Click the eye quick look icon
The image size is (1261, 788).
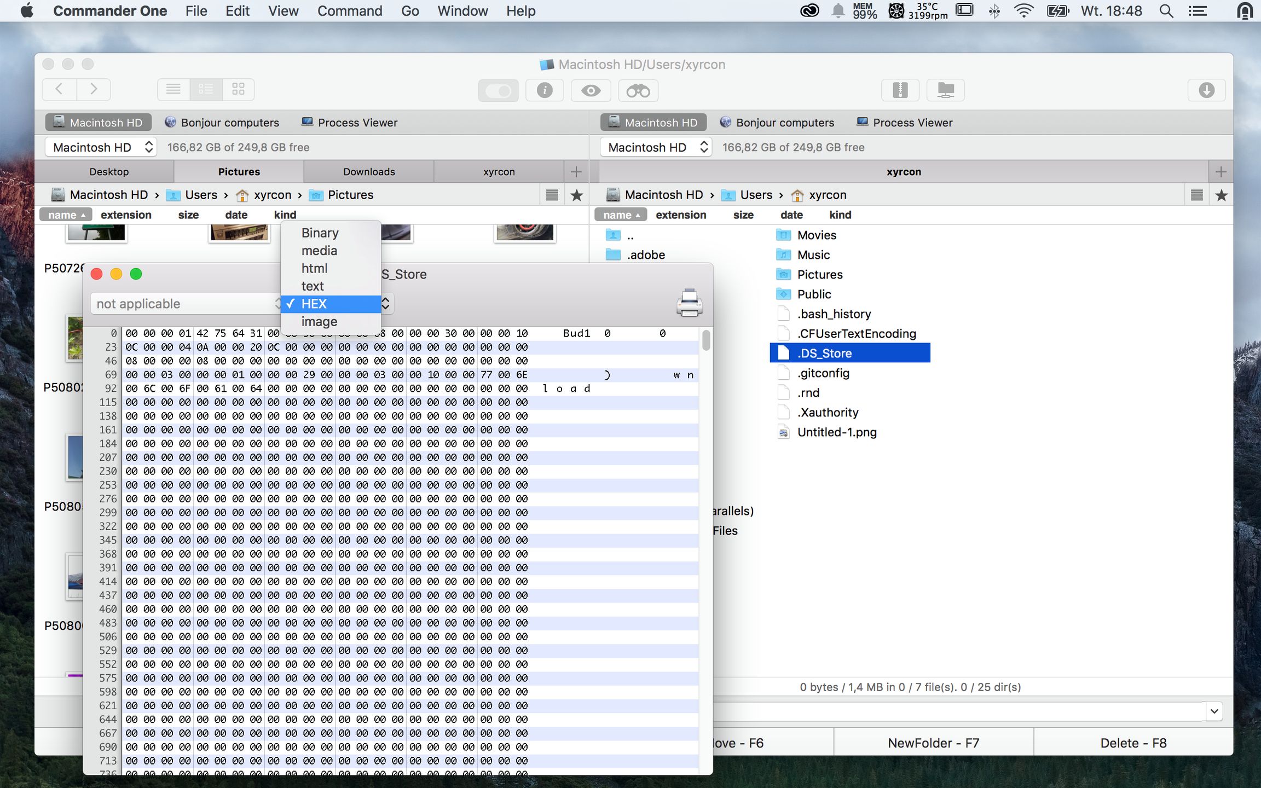pyautogui.click(x=591, y=90)
